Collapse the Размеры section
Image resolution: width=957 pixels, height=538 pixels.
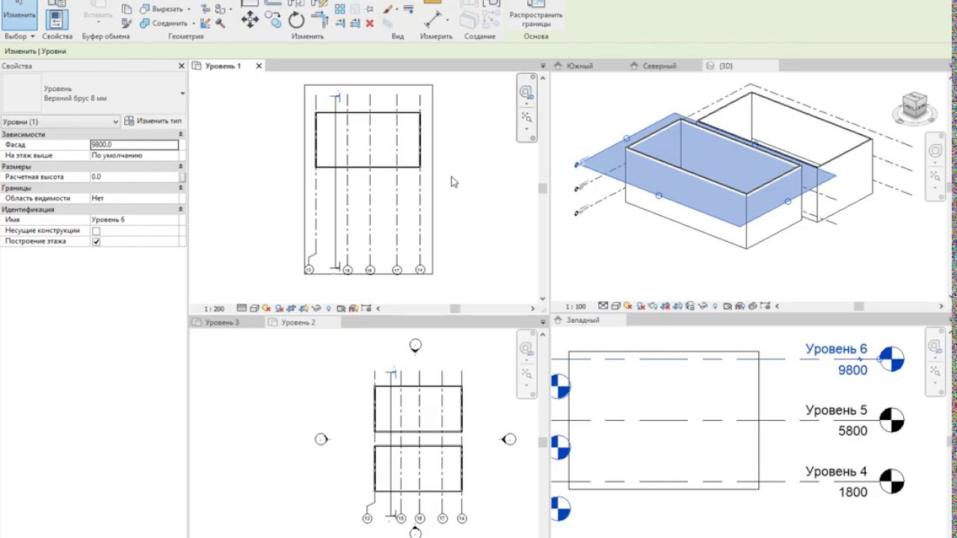pos(180,167)
